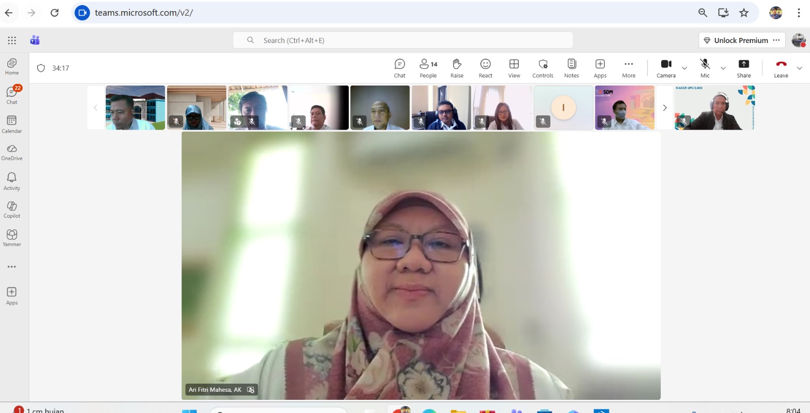Show next participants with right arrow
This screenshot has height=413, width=810.
point(665,108)
